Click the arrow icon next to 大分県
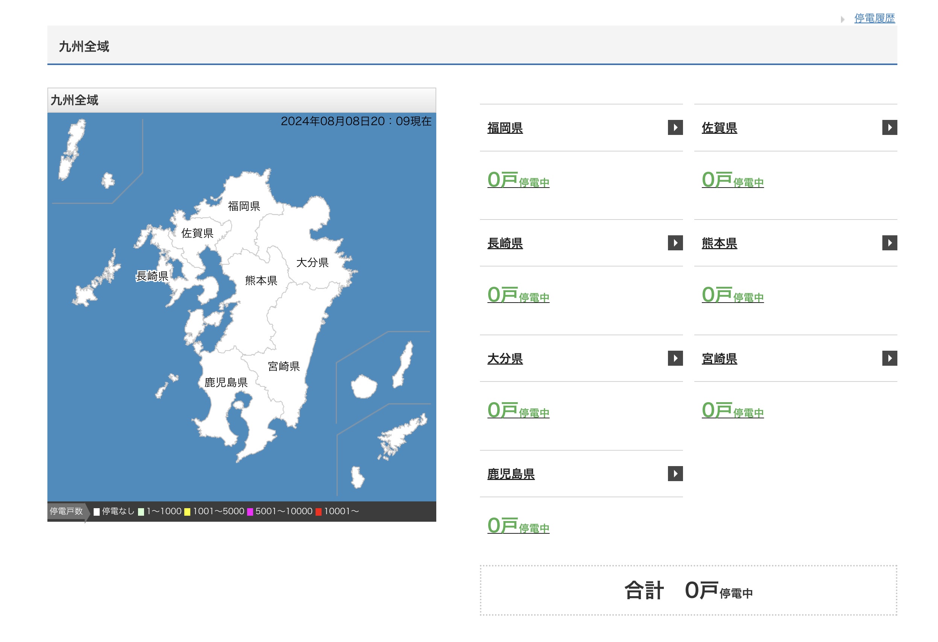This screenshot has width=938, height=642. coord(675,358)
